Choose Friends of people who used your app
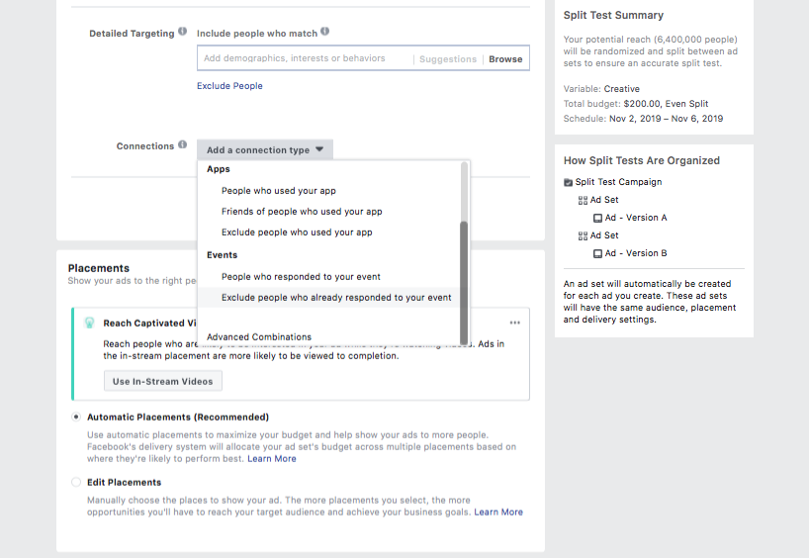The width and height of the screenshot is (809, 558). pyautogui.click(x=302, y=211)
